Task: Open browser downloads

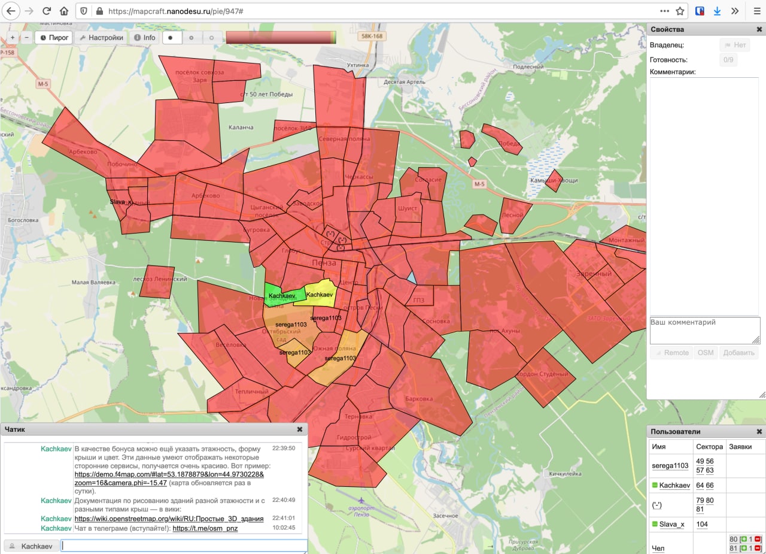Action: [x=717, y=11]
